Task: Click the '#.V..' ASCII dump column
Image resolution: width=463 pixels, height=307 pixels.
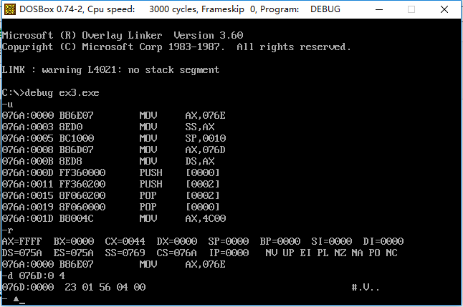Action: click(x=366, y=287)
